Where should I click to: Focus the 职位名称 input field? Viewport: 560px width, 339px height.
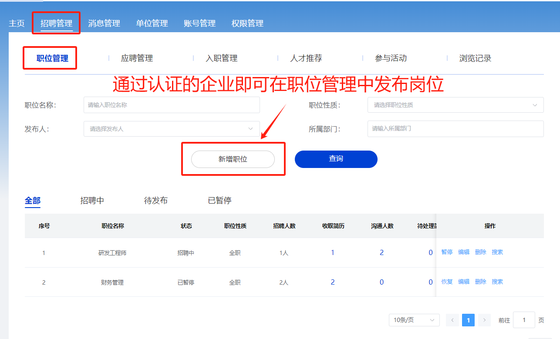171,105
